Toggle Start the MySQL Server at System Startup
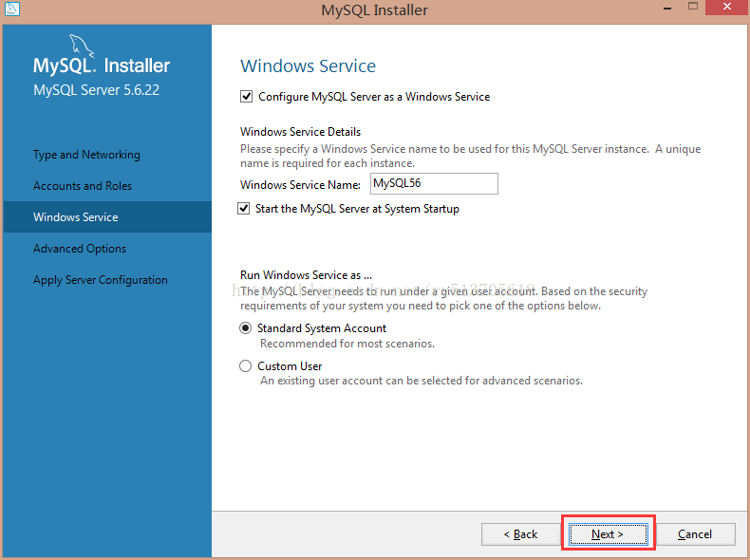The width and height of the screenshot is (750, 560). 247,209
